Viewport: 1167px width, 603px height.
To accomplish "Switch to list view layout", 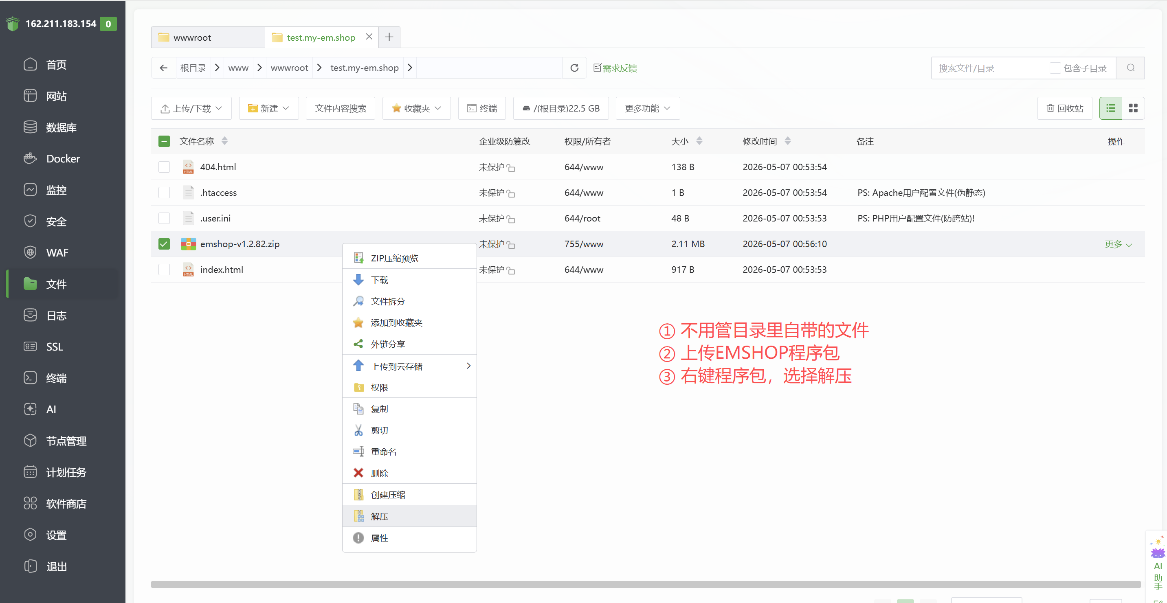I will pyautogui.click(x=1111, y=108).
